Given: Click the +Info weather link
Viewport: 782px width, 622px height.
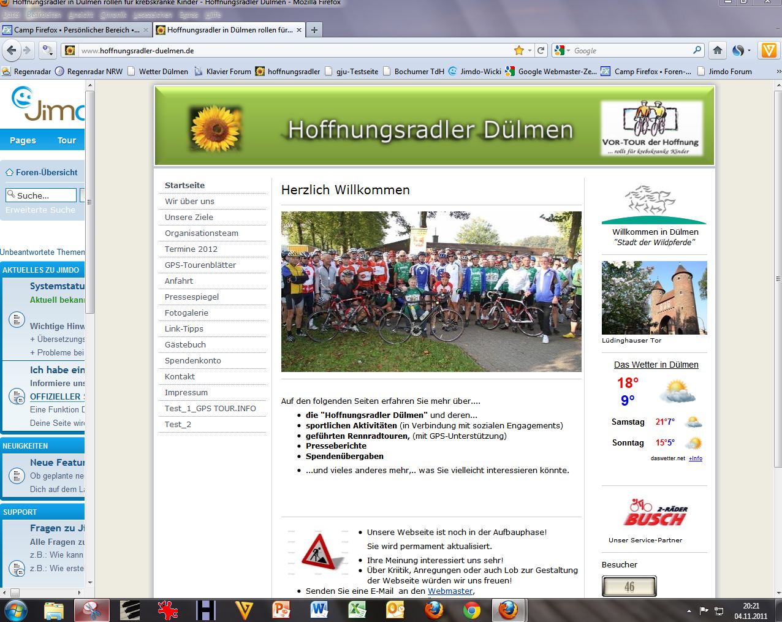Looking at the screenshot, I should 696,458.
